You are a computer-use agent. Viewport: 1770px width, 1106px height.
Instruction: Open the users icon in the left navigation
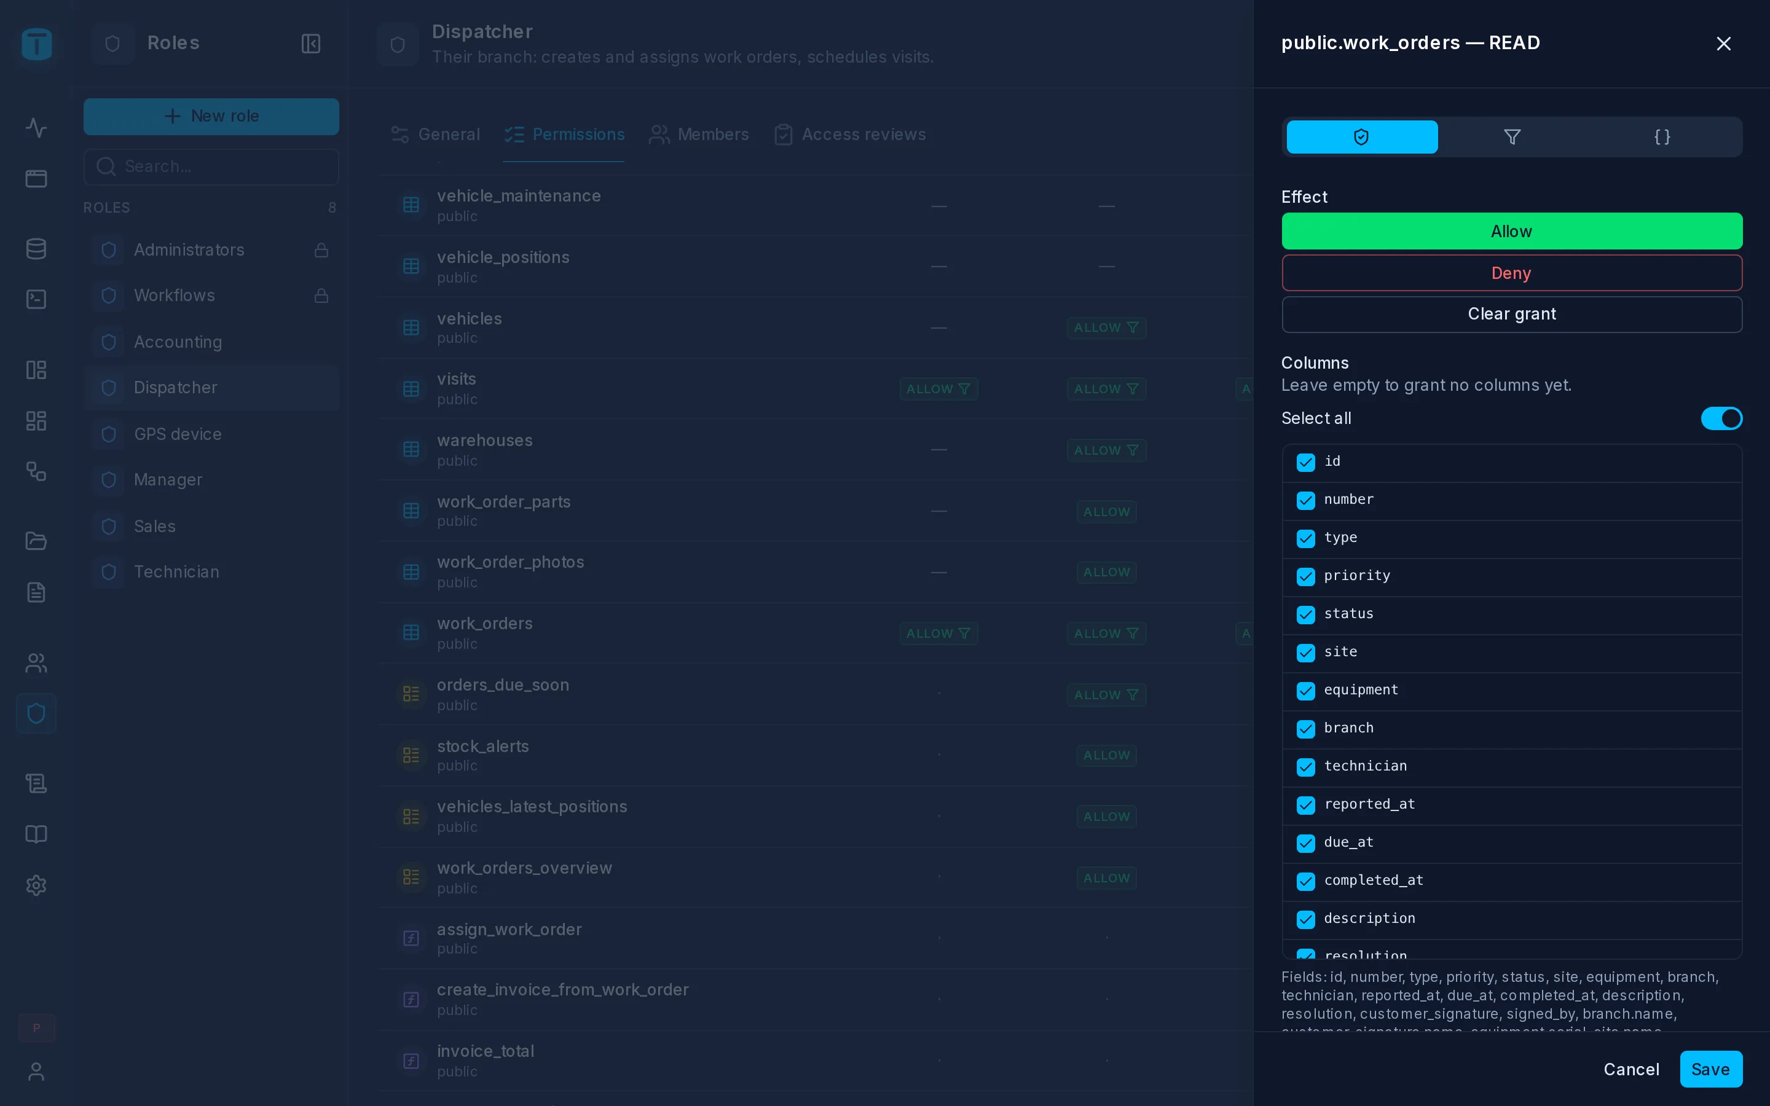point(36,663)
